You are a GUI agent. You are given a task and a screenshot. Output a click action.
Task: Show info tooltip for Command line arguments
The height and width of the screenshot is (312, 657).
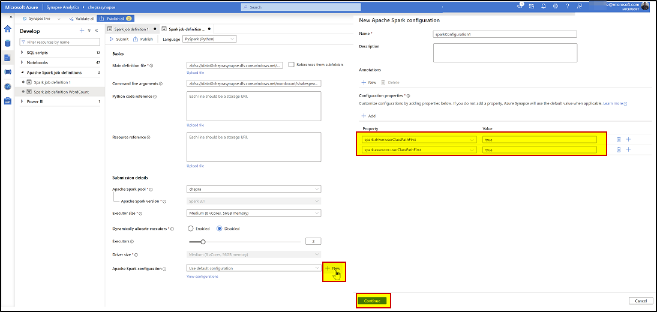coord(161,84)
